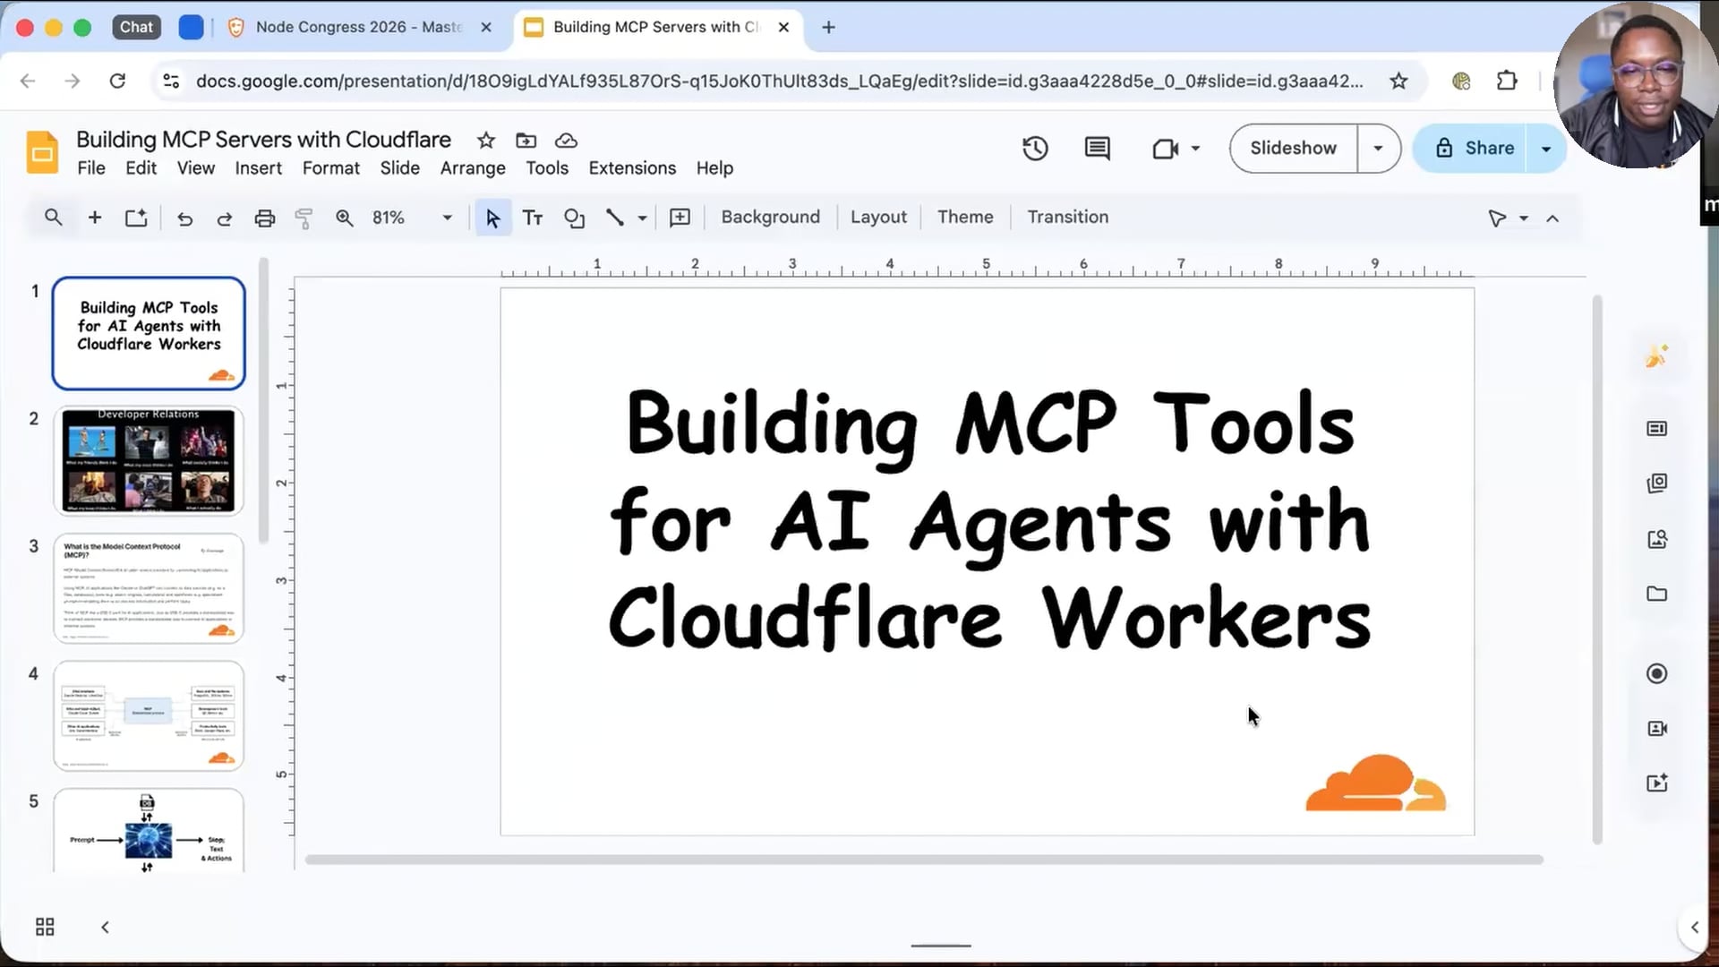Star the presentation title
Screen dimensions: 1719x967
point(486,141)
